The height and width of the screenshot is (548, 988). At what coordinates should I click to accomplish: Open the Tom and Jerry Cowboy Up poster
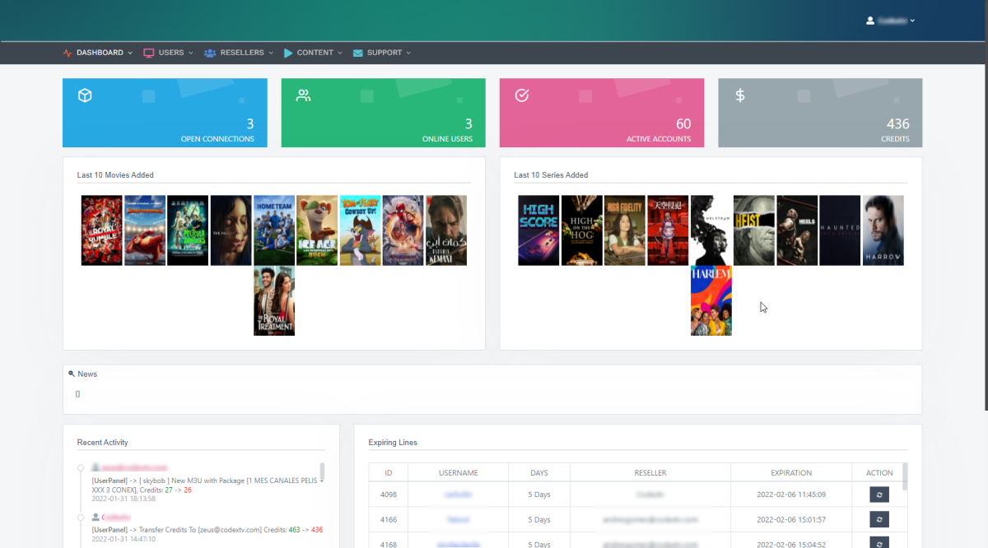click(361, 230)
